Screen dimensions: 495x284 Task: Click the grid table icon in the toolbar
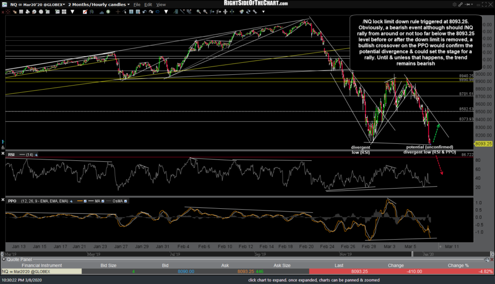pos(21,12)
